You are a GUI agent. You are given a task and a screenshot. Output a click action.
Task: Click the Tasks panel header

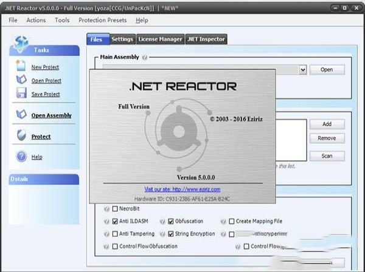[x=44, y=50]
